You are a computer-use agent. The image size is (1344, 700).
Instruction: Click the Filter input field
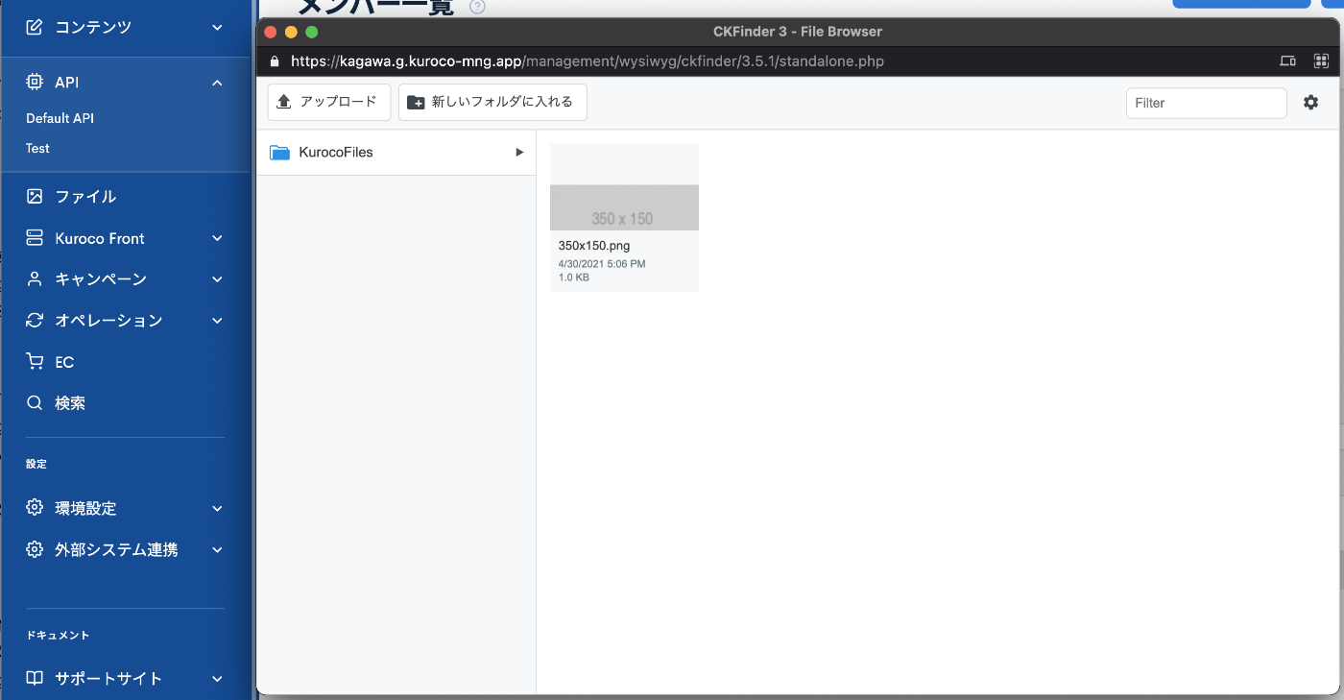point(1206,103)
